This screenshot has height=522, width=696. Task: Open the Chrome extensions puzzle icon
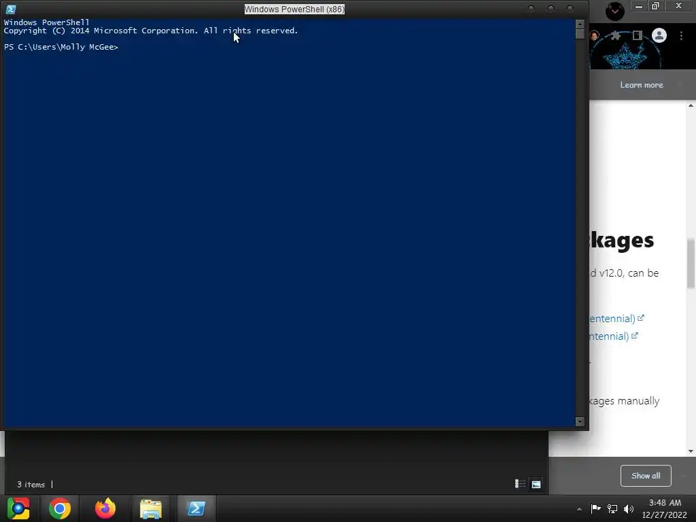(616, 35)
